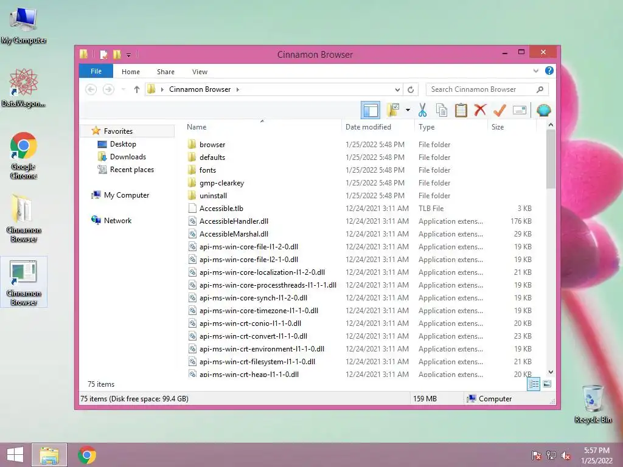Expand the breadcrumb arrow after Cinnamon Browser
The image size is (623, 467).
[238, 89]
